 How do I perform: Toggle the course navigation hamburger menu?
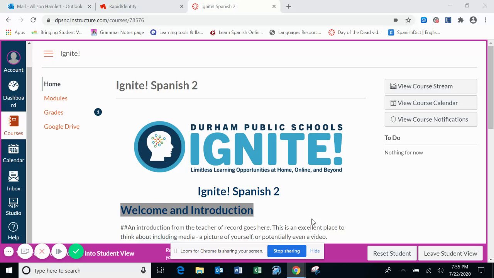tap(49, 54)
